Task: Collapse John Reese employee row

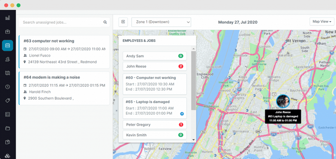Action: point(155,66)
